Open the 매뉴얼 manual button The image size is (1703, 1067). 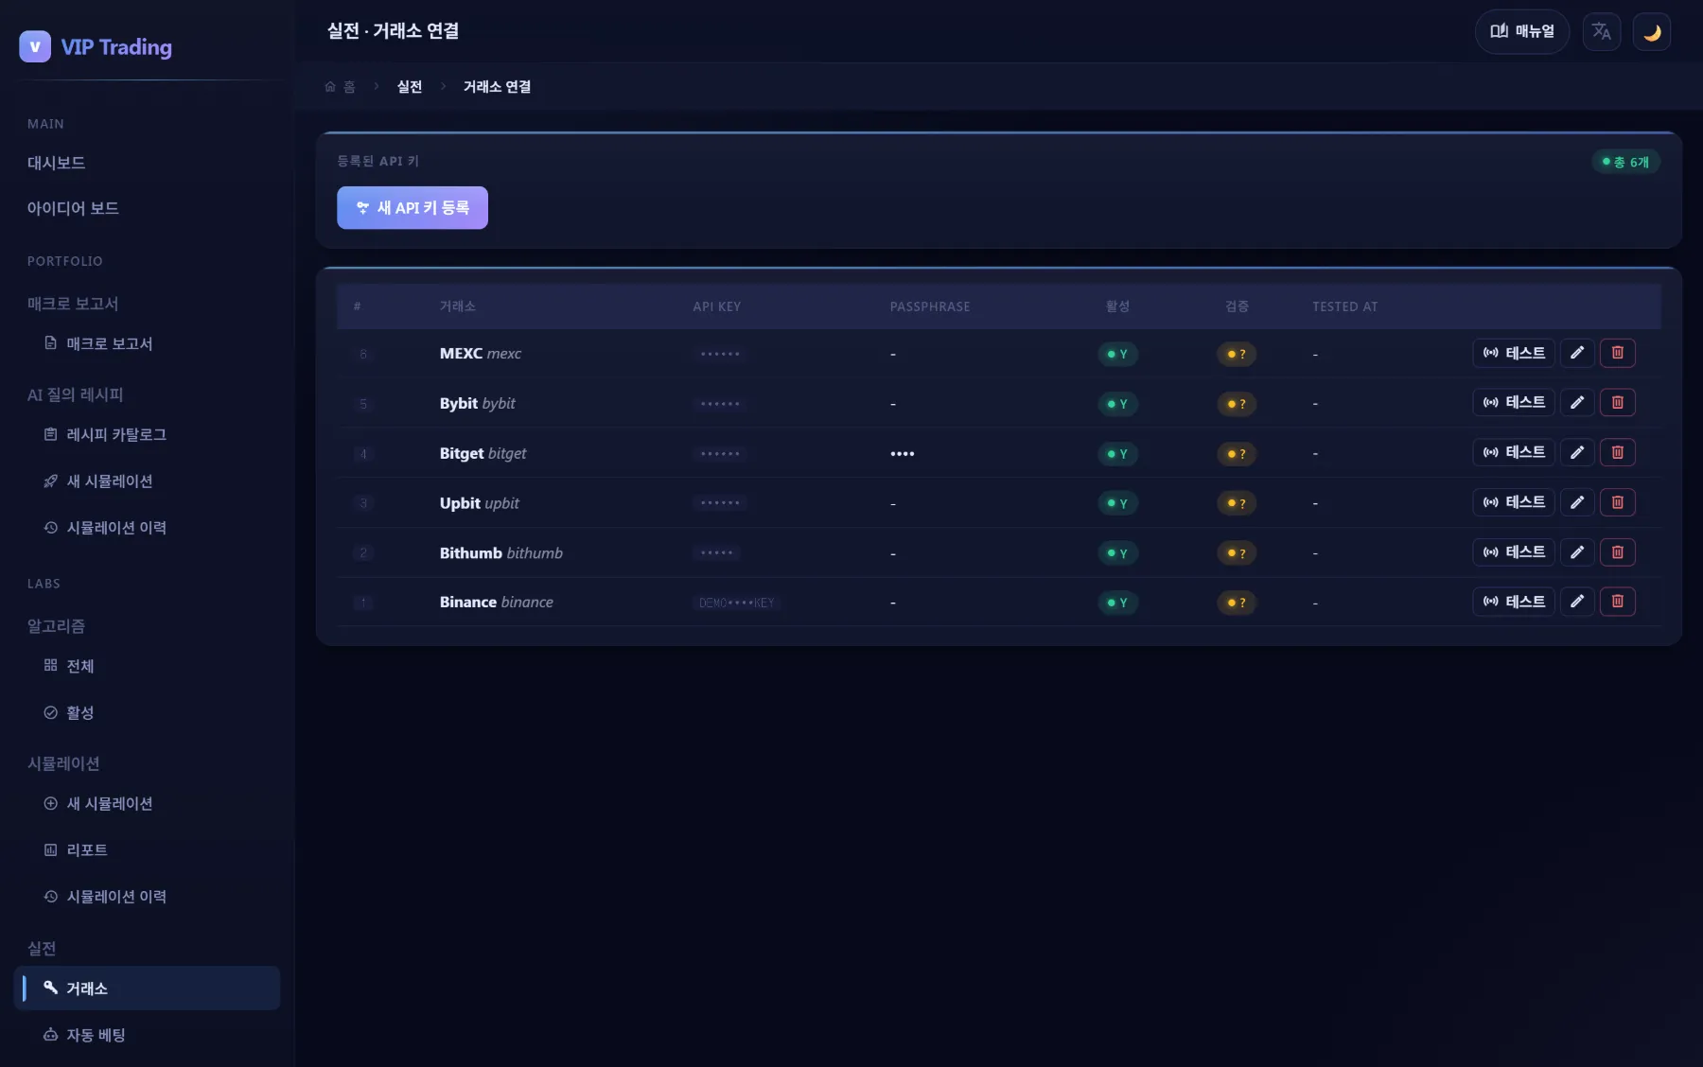[x=1521, y=32]
